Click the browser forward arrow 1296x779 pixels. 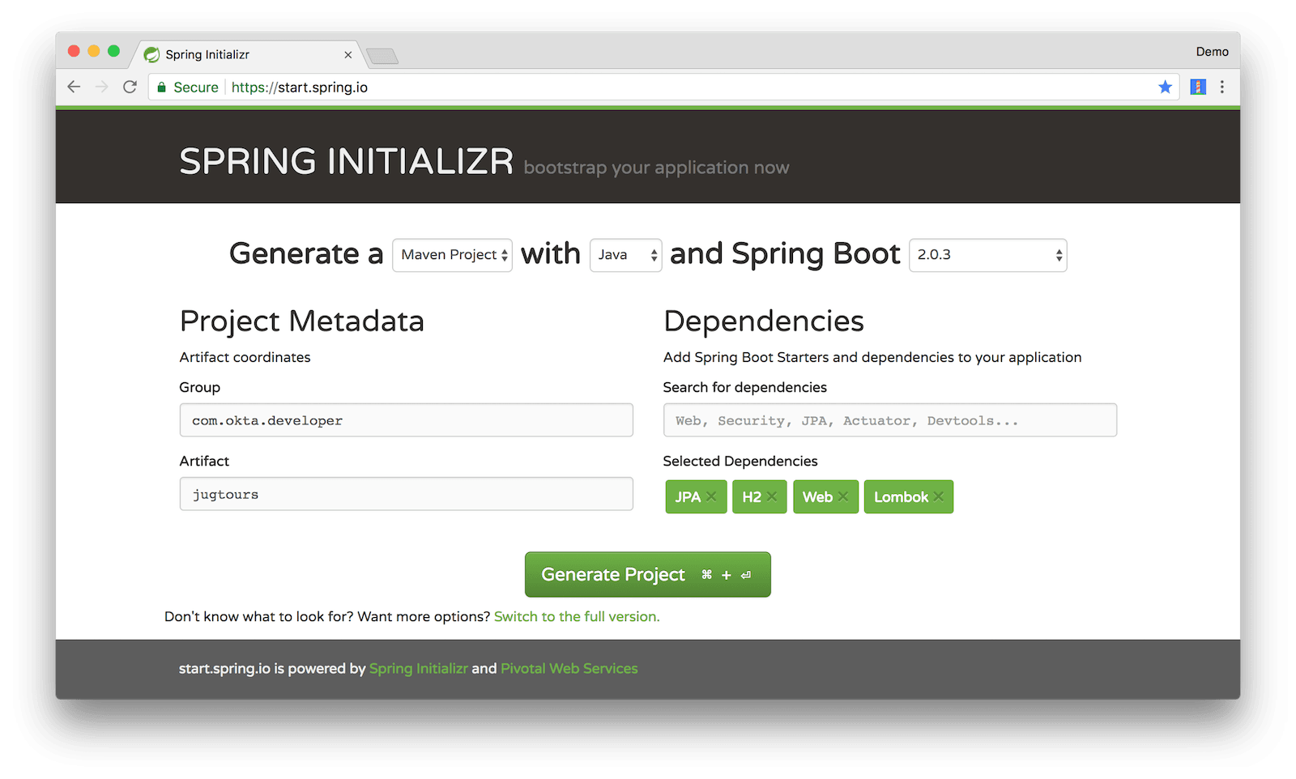[x=101, y=87]
